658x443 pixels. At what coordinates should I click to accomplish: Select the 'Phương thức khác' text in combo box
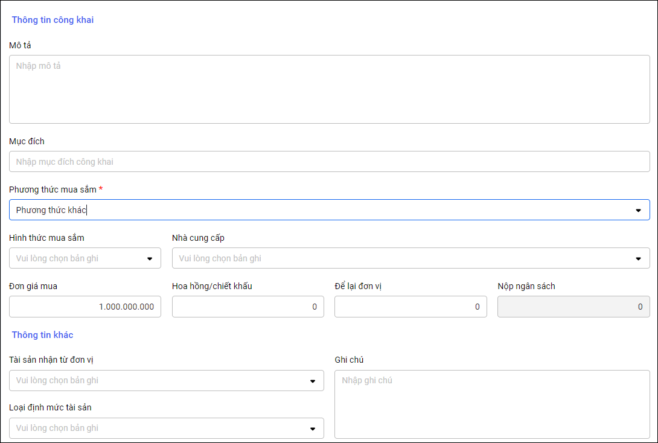pos(51,210)
